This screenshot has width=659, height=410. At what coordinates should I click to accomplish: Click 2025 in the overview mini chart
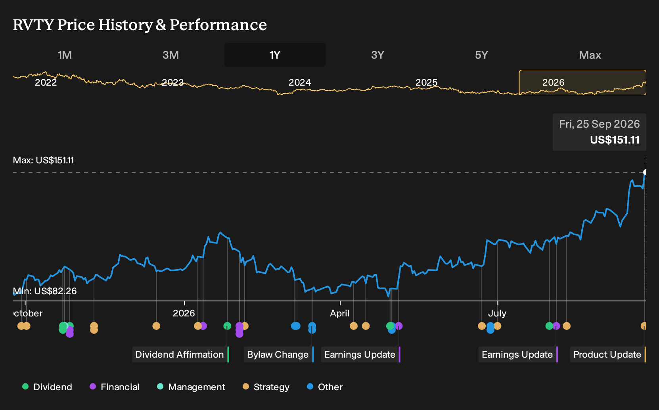click(427, 82)
